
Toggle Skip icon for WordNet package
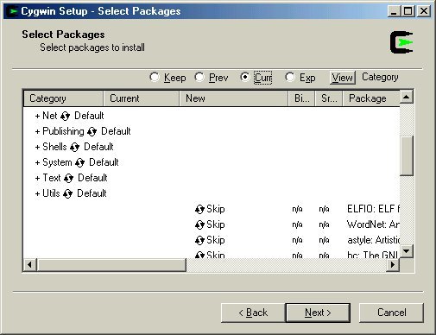point(199,224)
